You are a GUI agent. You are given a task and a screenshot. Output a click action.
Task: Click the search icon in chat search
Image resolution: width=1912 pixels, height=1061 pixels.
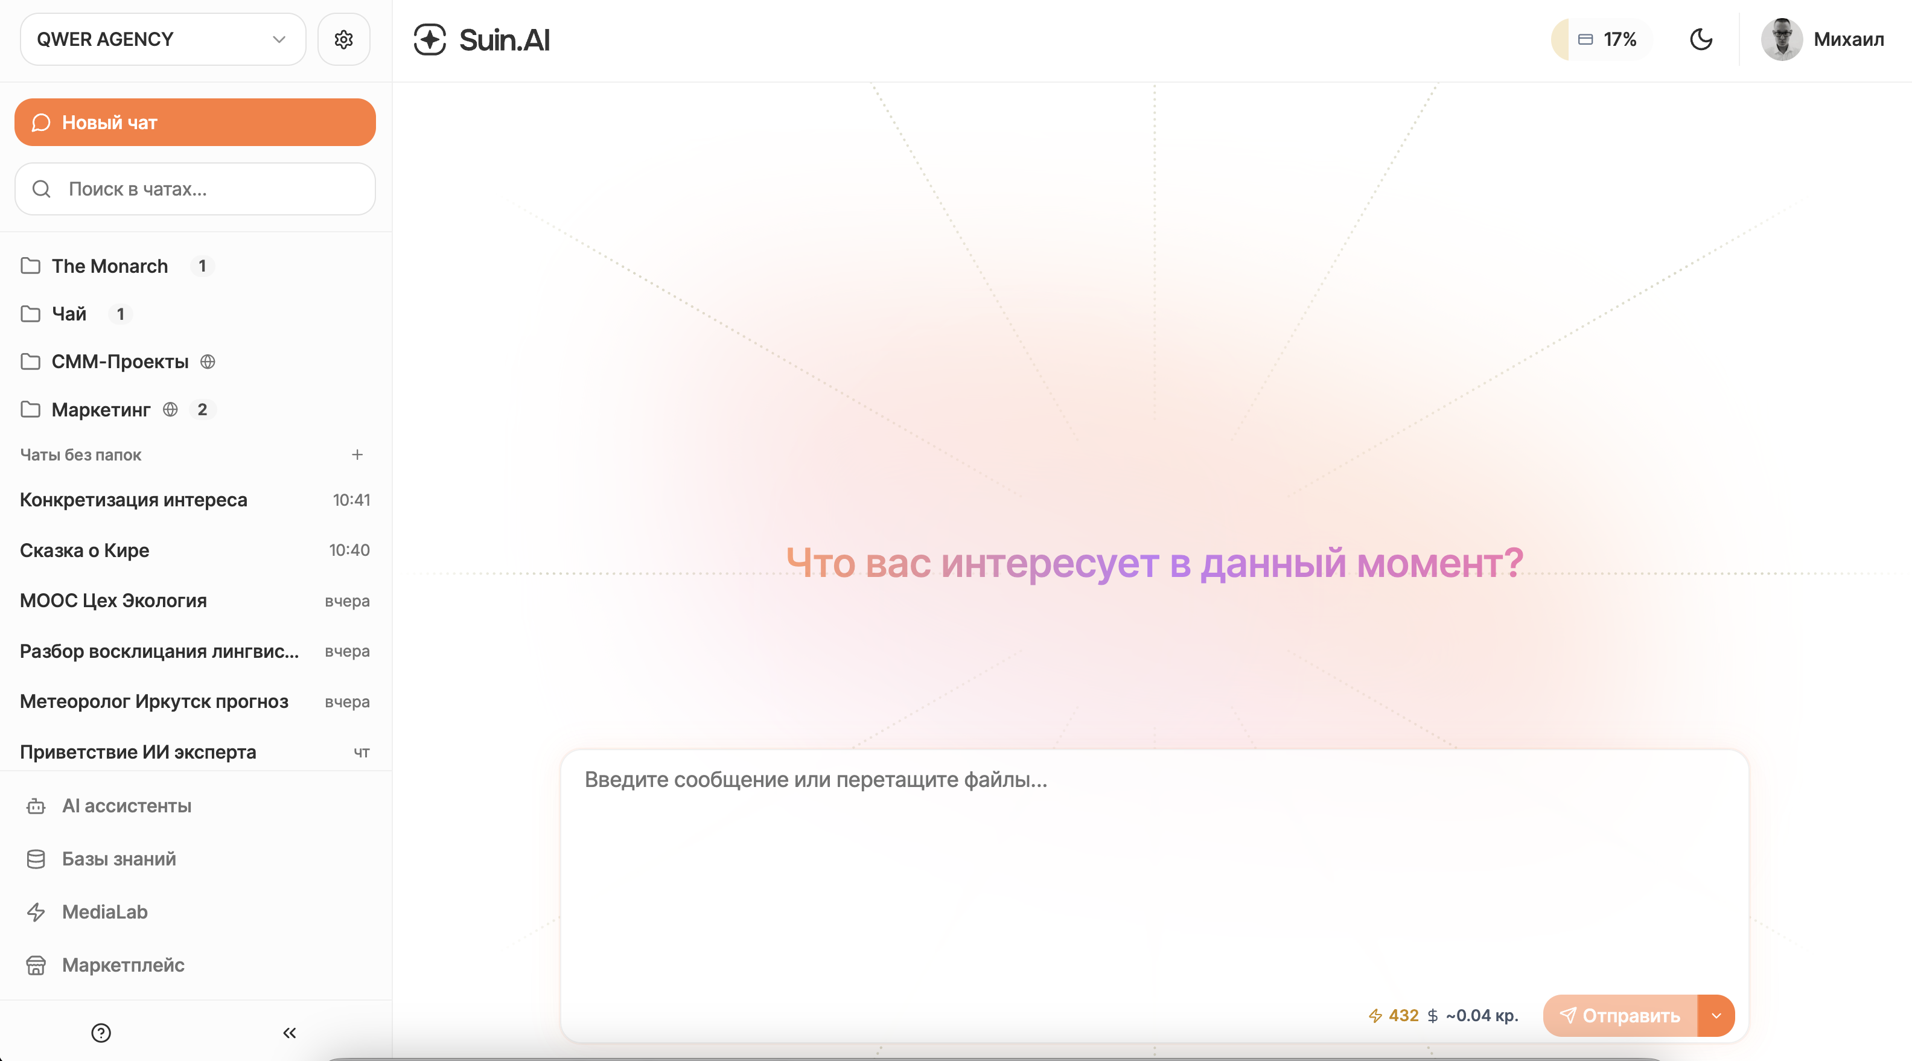click(x=42, y=188)
